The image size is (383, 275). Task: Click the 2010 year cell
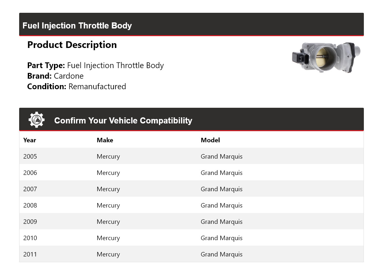[30, 238]
